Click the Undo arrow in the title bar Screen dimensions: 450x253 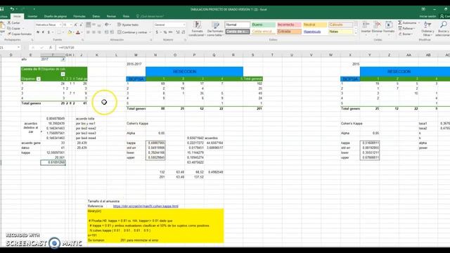pos(12,9)
